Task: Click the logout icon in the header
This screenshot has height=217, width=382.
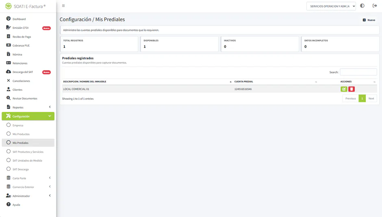Action: 375,6
